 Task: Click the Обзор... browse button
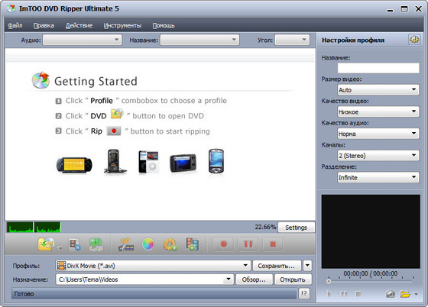point(254,280)
